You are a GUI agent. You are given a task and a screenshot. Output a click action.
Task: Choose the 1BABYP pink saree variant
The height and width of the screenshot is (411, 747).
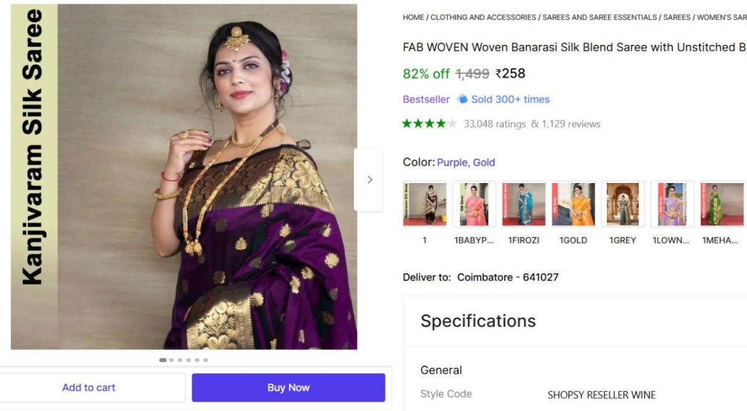pyautogui.click(x=474, y=204)
